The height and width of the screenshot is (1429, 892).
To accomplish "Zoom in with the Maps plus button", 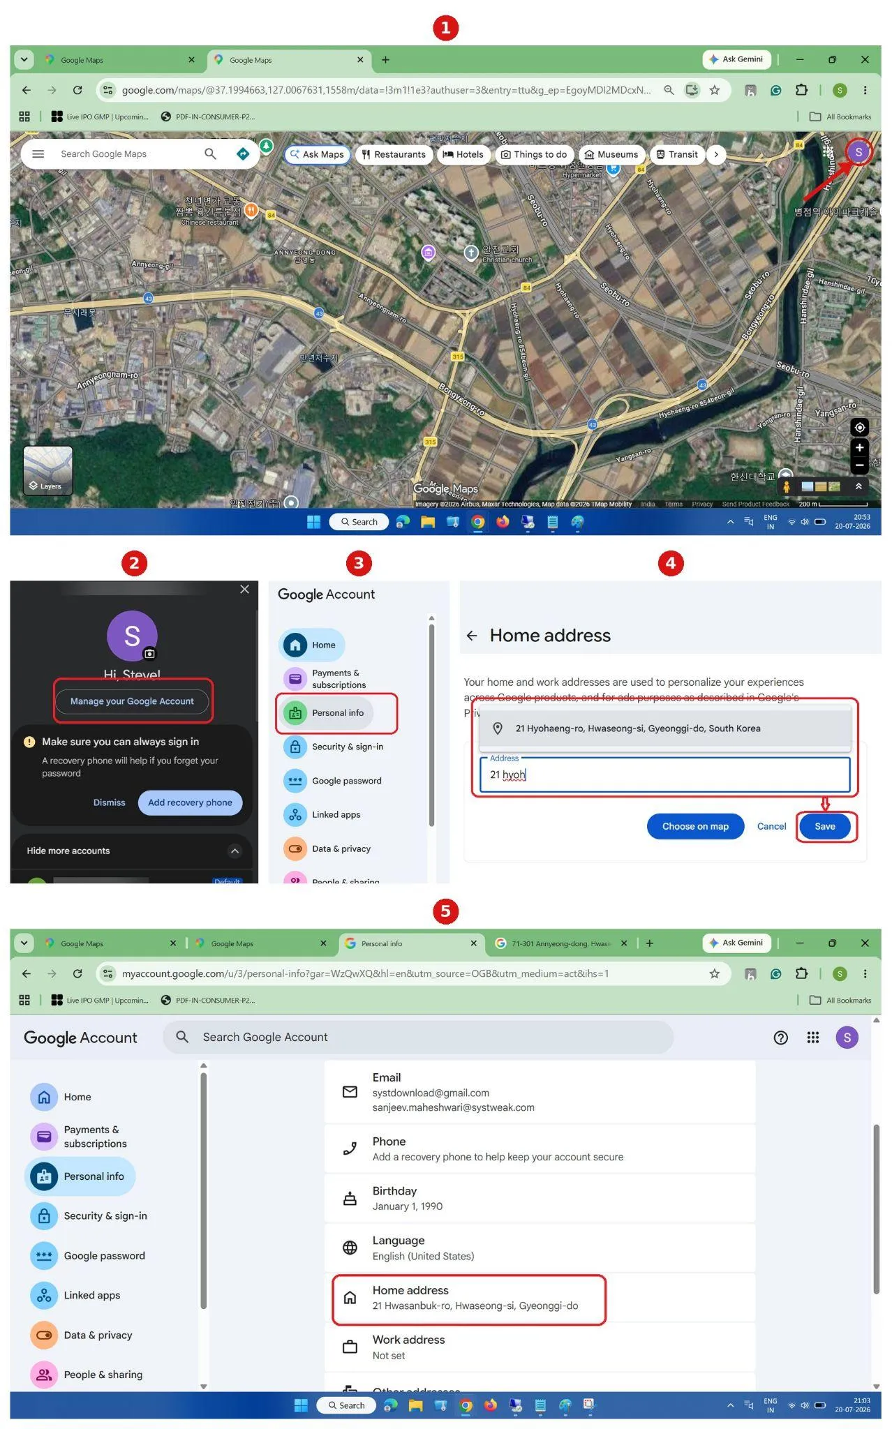I will [860, 447].
